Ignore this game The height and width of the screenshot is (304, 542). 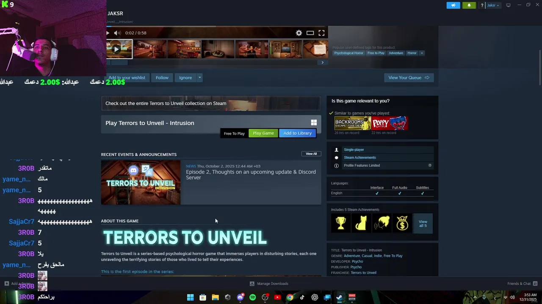click(185, 78)
